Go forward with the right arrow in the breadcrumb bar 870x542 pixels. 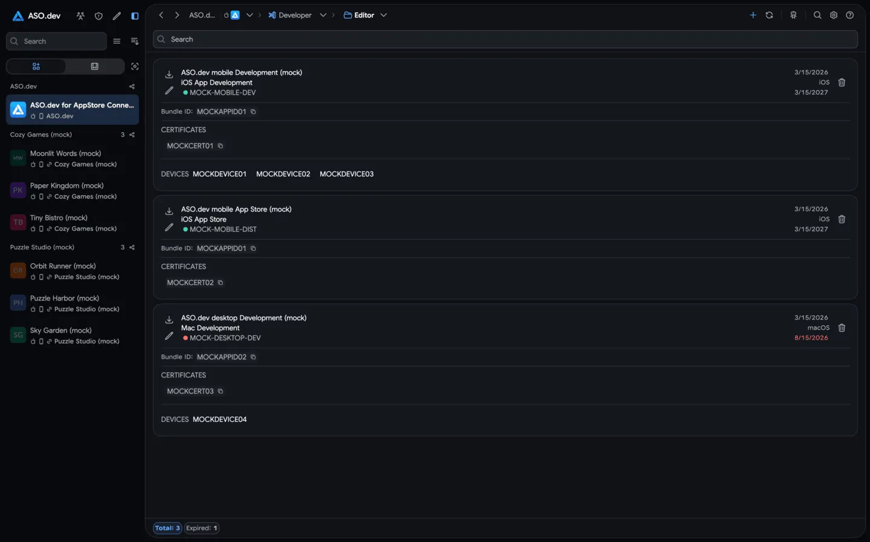[177, 15]
